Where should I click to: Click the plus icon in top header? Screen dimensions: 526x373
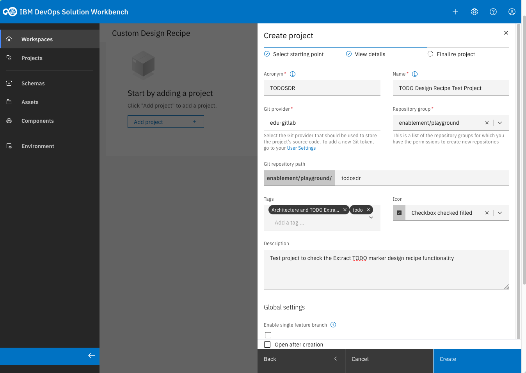tap(455, 12)
